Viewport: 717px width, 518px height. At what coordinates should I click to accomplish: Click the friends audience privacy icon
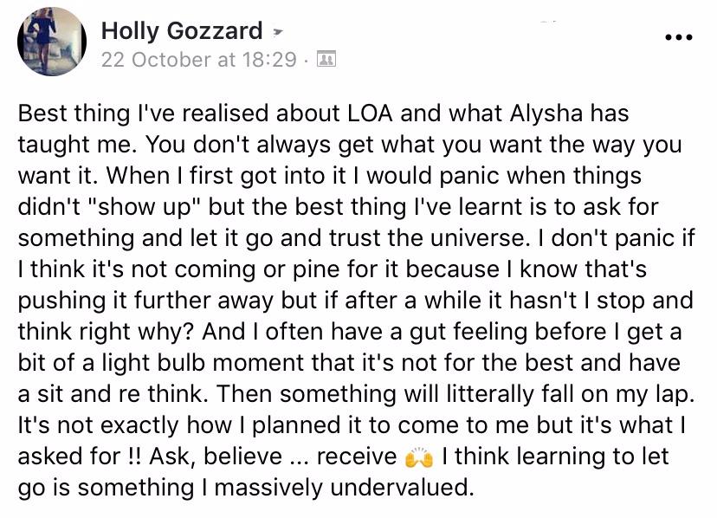click(326, 59)
